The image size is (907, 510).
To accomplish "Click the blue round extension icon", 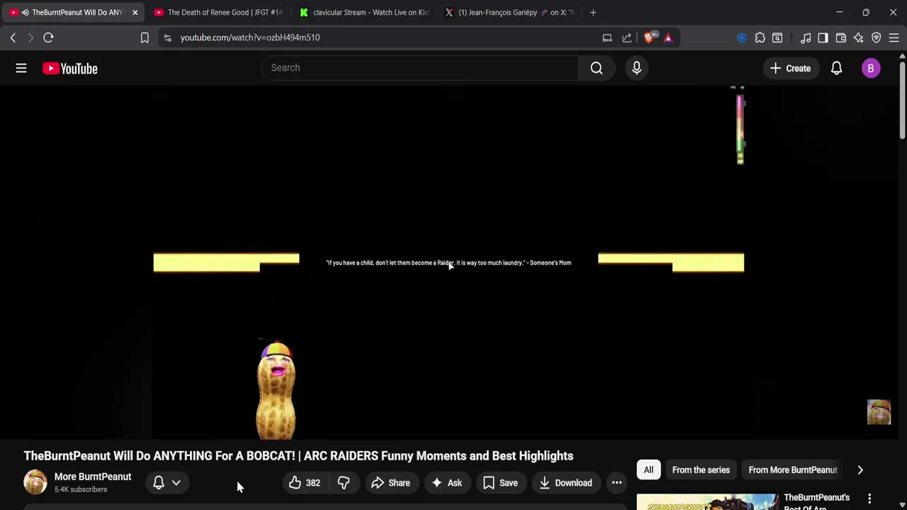I will [x=742, y=38].
